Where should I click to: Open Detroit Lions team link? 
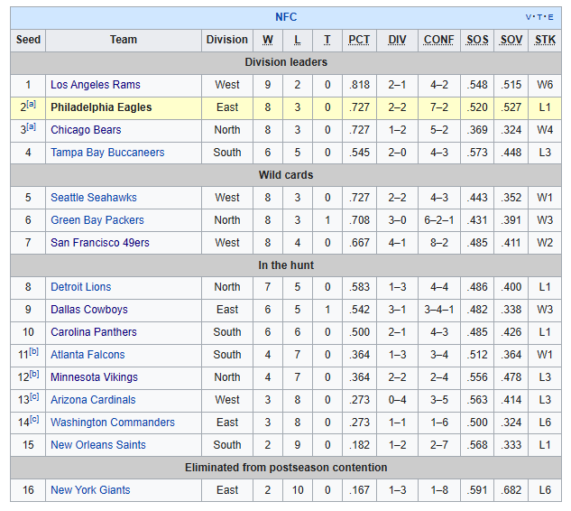(81, 287)
